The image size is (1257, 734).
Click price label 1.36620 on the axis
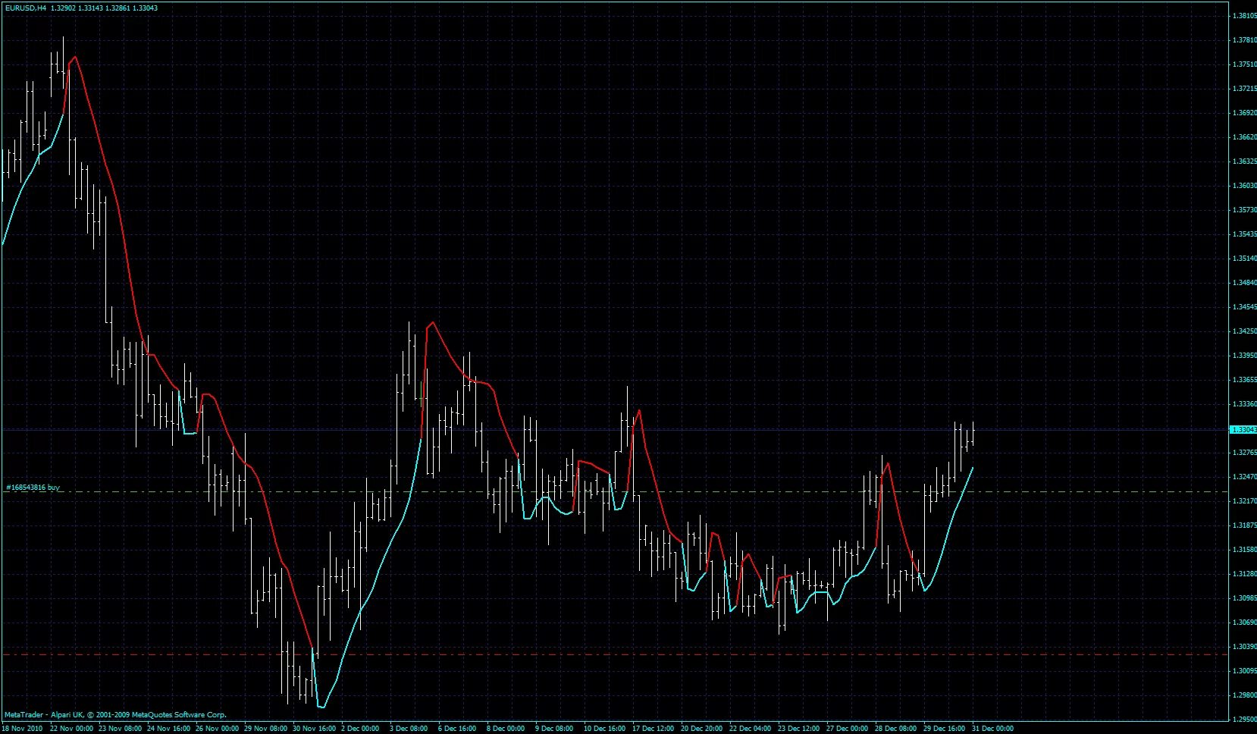(x=1244, y=137)
